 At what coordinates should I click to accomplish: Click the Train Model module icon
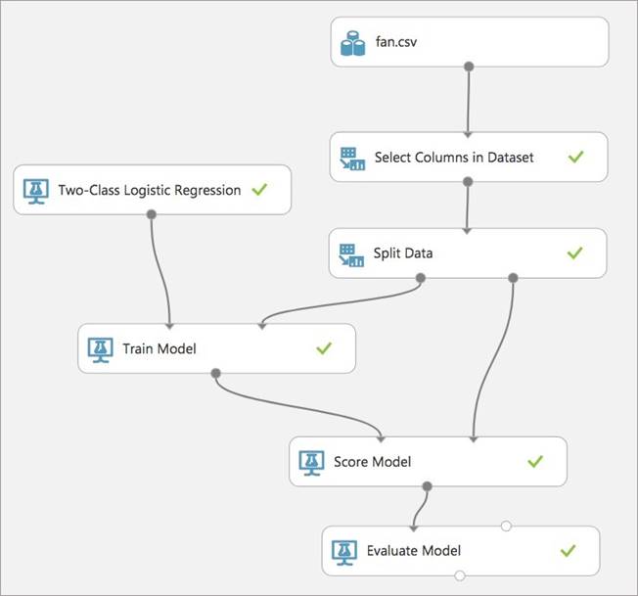[100, 348]
